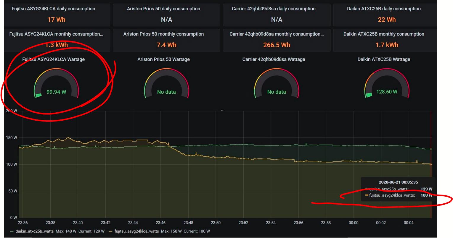Click the Daikin gauge showing 128.60 W
The width and height of the screenshot is (453, 238).
[387, 83]
